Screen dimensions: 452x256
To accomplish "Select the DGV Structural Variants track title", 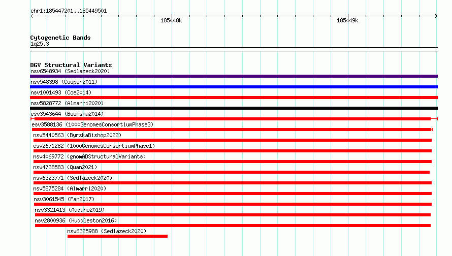I will click(x=71, y=65).
